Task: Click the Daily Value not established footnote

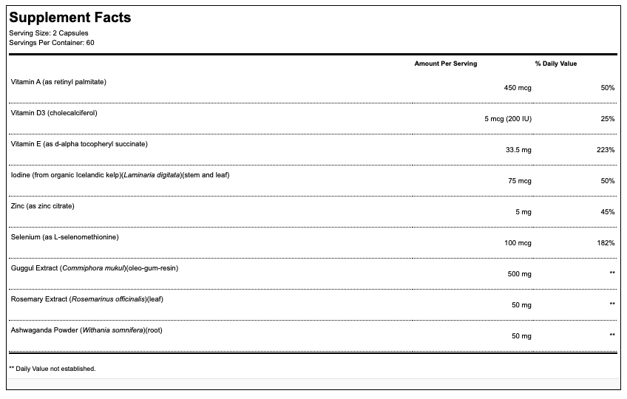Action: 52,368
